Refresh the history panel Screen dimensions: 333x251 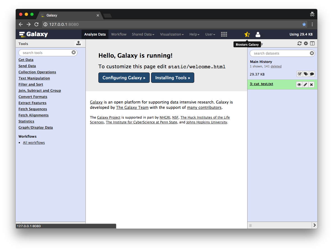299,43
